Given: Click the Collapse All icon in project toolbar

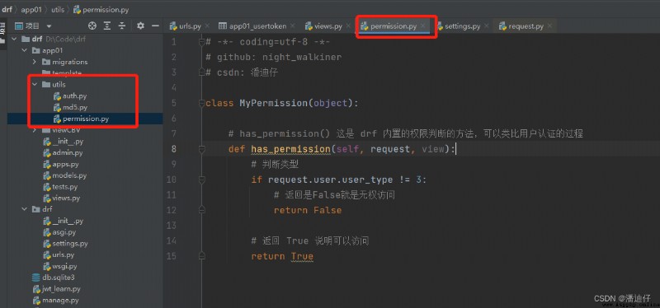Looking at the screenshot, I should point(121,26).
